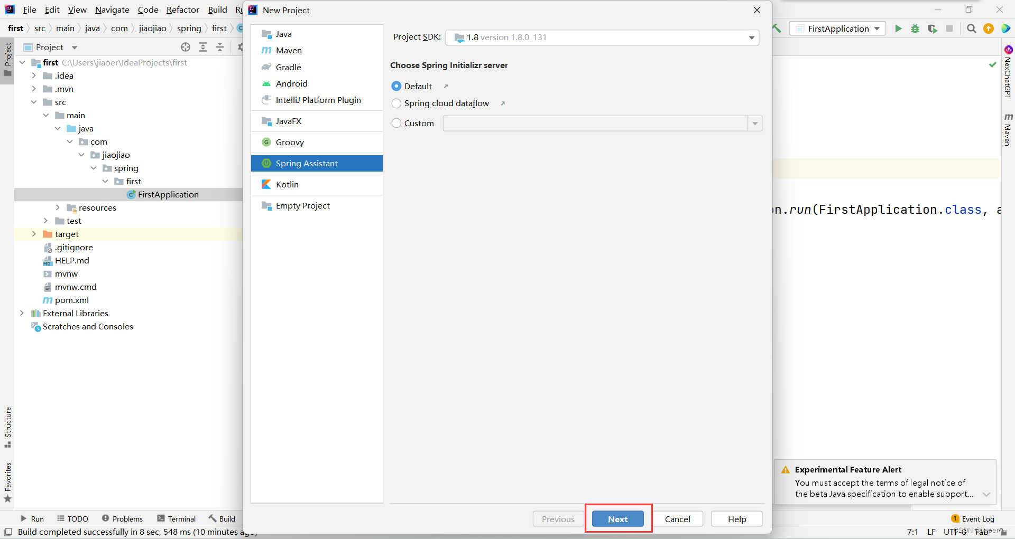Select Groovy project type

tap(317, 142)
